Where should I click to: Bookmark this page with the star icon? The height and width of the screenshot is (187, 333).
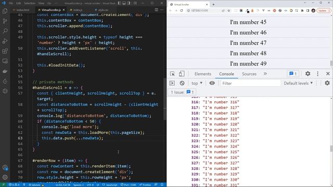coord(229,10)
